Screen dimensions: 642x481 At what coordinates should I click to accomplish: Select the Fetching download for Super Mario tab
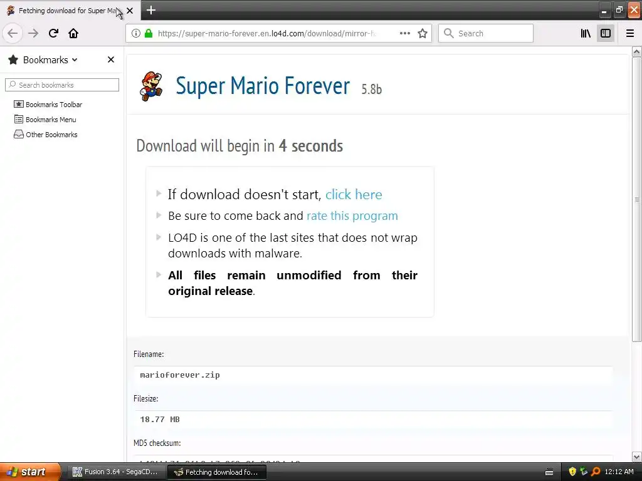70,10
